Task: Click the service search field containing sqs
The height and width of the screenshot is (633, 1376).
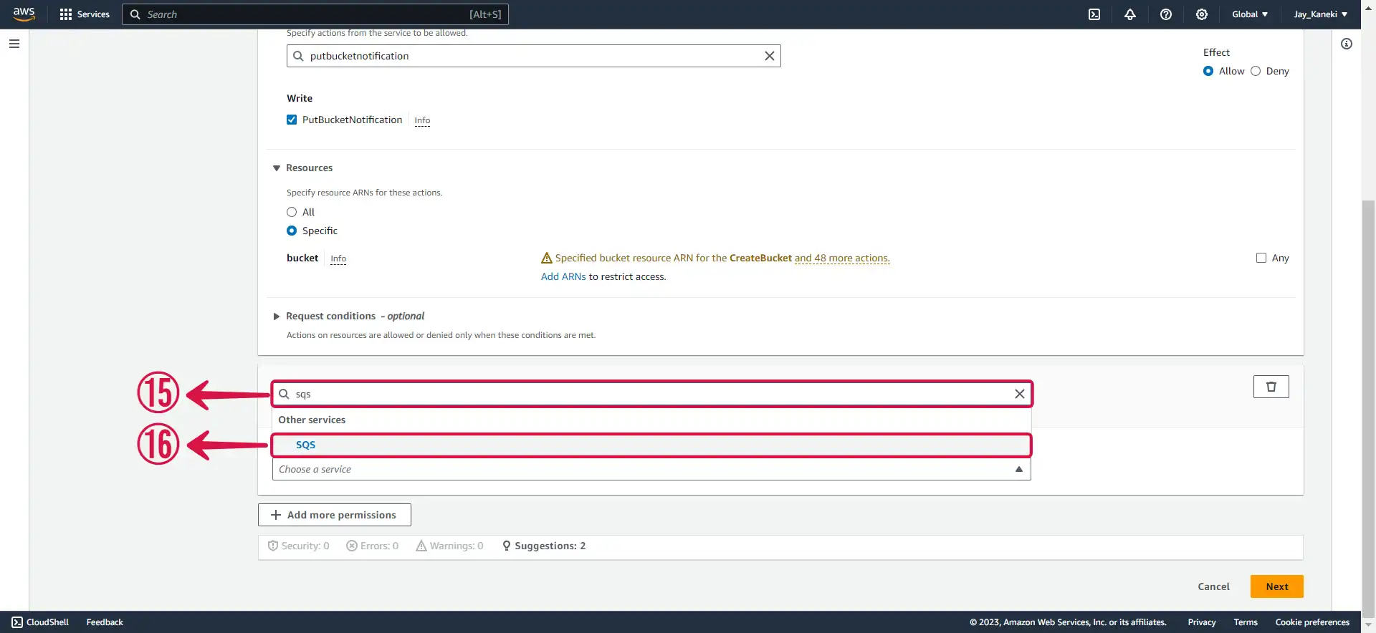Action: point(651,394)
